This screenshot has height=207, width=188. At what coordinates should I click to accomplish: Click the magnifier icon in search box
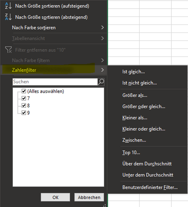coord(101,82)
